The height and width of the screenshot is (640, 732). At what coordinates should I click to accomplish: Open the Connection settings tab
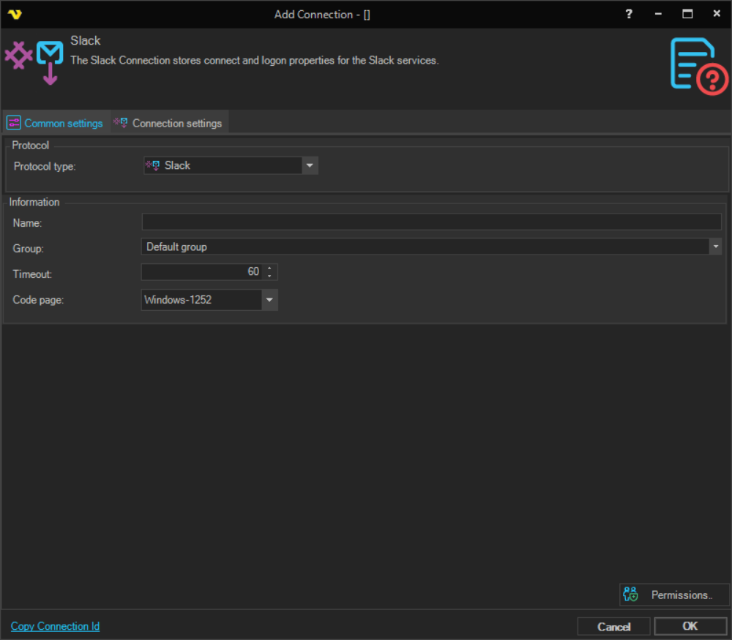169,123
